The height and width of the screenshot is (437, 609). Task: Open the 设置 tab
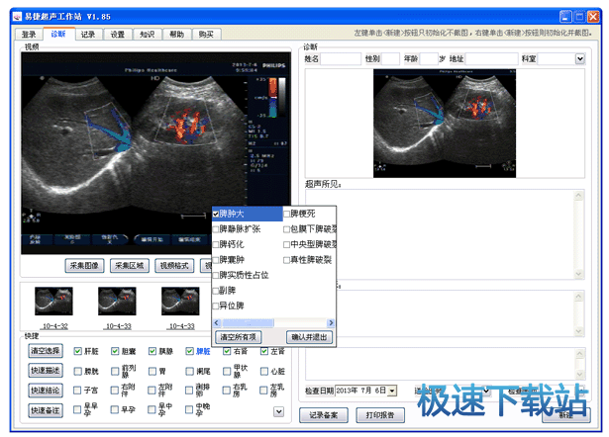click(x=118, y=35)
